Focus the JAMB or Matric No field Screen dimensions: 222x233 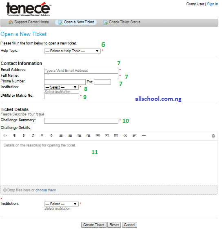coord(62,96)
